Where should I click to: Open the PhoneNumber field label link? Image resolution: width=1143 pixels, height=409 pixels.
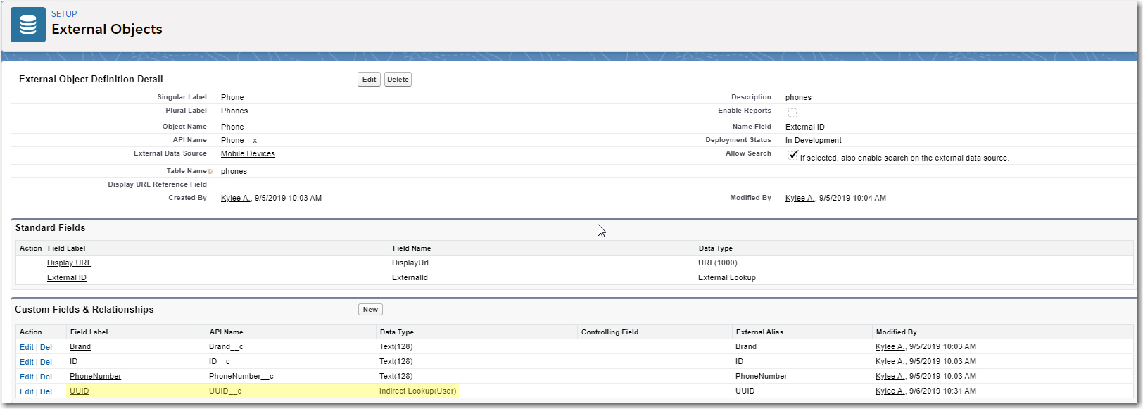95,377
